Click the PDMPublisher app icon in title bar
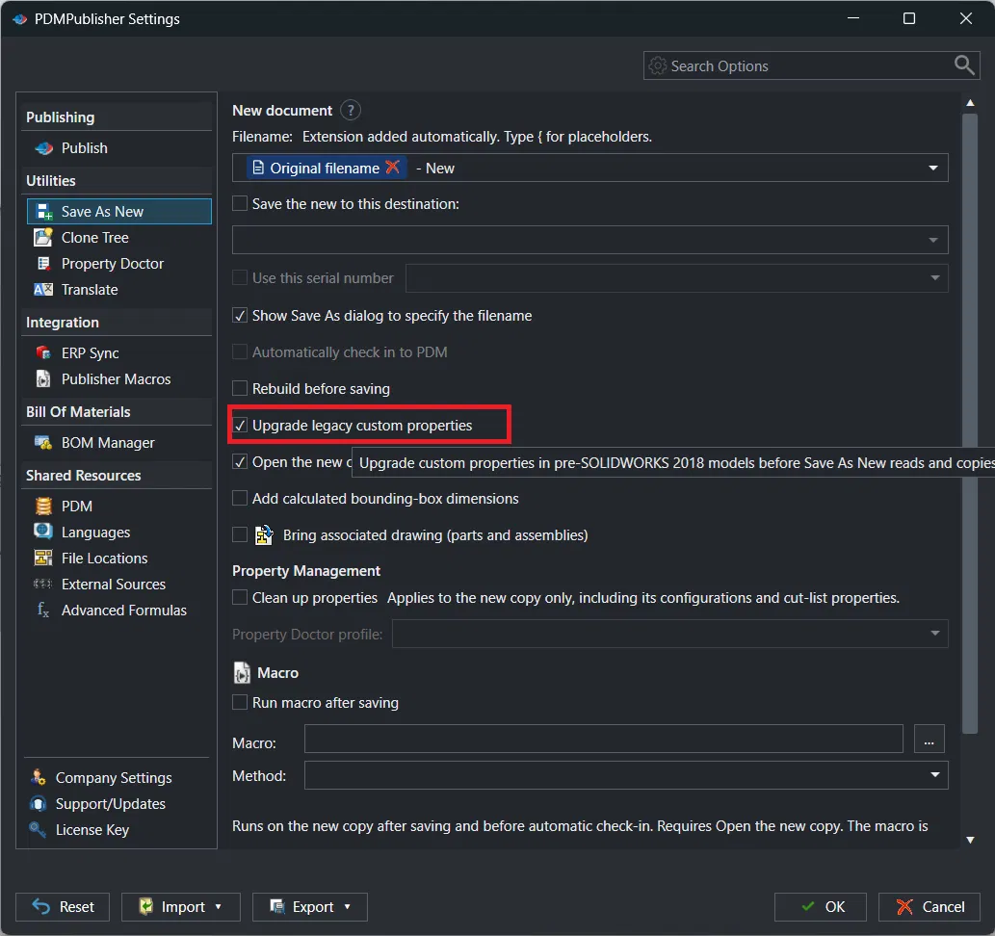This screenshot has height=936, width=995. (x=19, y=19)
